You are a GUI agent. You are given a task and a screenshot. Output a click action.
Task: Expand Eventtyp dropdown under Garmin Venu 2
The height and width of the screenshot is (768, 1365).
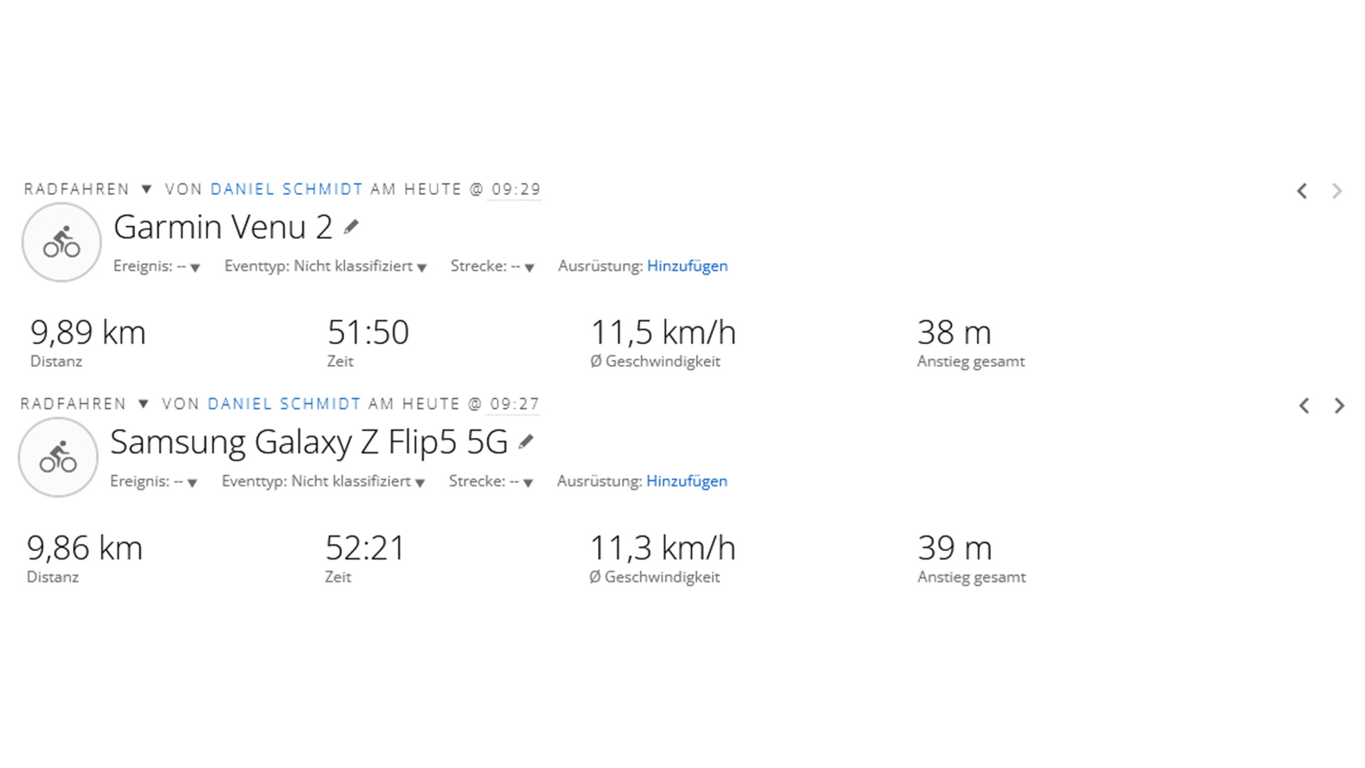tap(422, 267)
